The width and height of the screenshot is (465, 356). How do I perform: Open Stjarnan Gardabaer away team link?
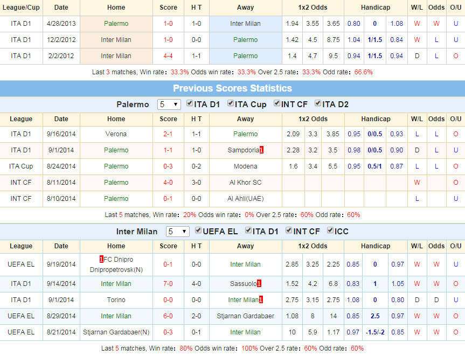pos(245,316)
